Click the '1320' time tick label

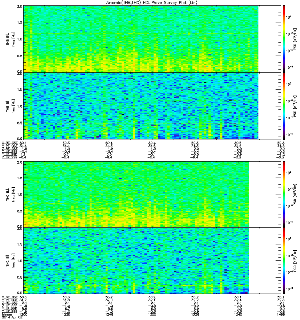[x=195, y=314]
